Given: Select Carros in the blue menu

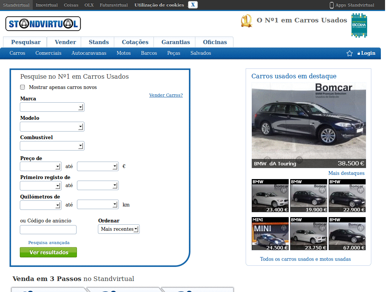Looking at the screenshot, I should pyautogui.click(x=18, y=53).
